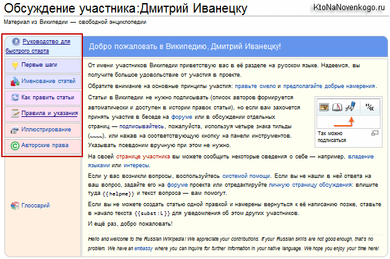Open системой помощи link

(x=246, y=176)
